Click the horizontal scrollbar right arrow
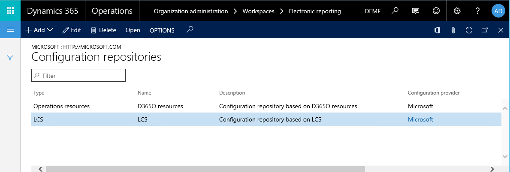This screenshot has width=510, height=172. pyautogui.click(x=492, y=169)
